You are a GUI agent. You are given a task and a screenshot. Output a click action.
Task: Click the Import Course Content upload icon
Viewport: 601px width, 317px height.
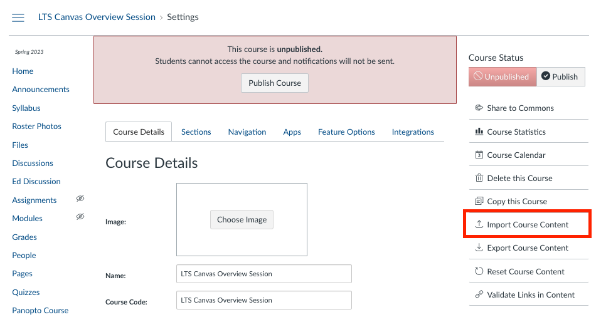pos(479,224)
